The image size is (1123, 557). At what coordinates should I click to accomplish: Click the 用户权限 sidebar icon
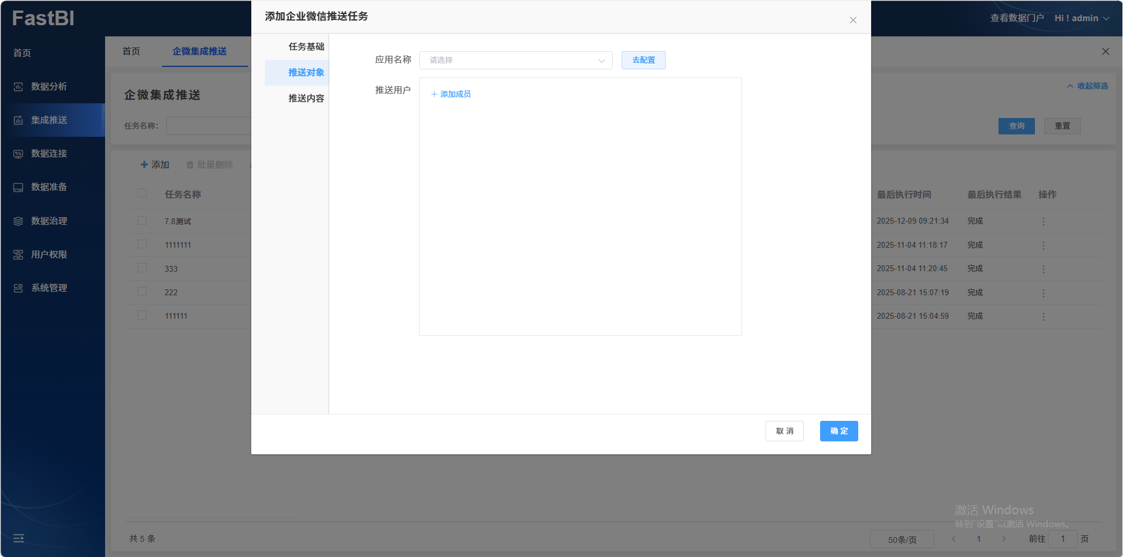(18, 255)
